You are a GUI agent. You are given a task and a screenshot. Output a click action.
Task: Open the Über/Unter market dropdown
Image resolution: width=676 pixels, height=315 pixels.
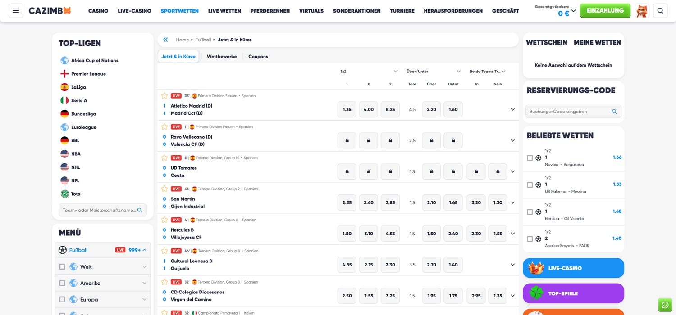point(459,72)
